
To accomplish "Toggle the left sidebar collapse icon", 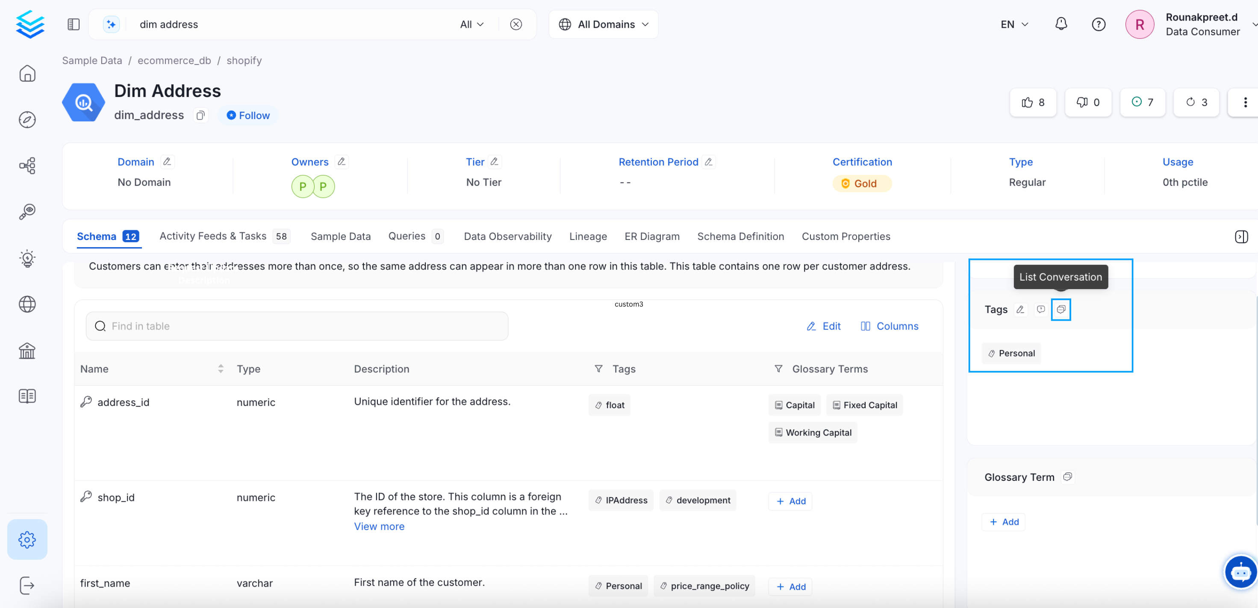I will click(73, 24).
